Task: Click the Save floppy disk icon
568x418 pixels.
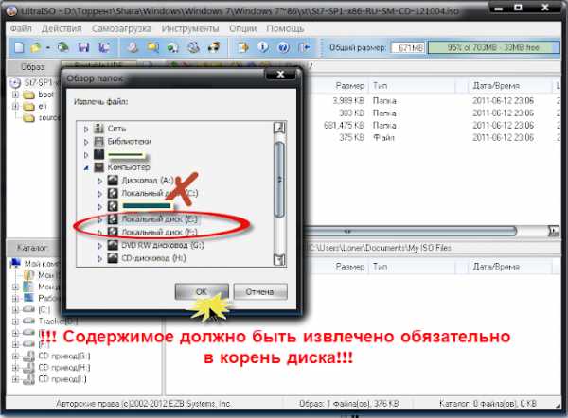Action: click(83, 47)
